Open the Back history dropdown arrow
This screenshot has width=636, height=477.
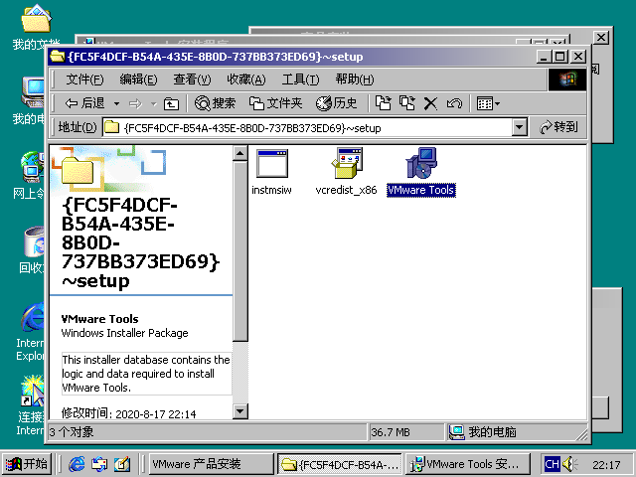click(x=116, y=103)
